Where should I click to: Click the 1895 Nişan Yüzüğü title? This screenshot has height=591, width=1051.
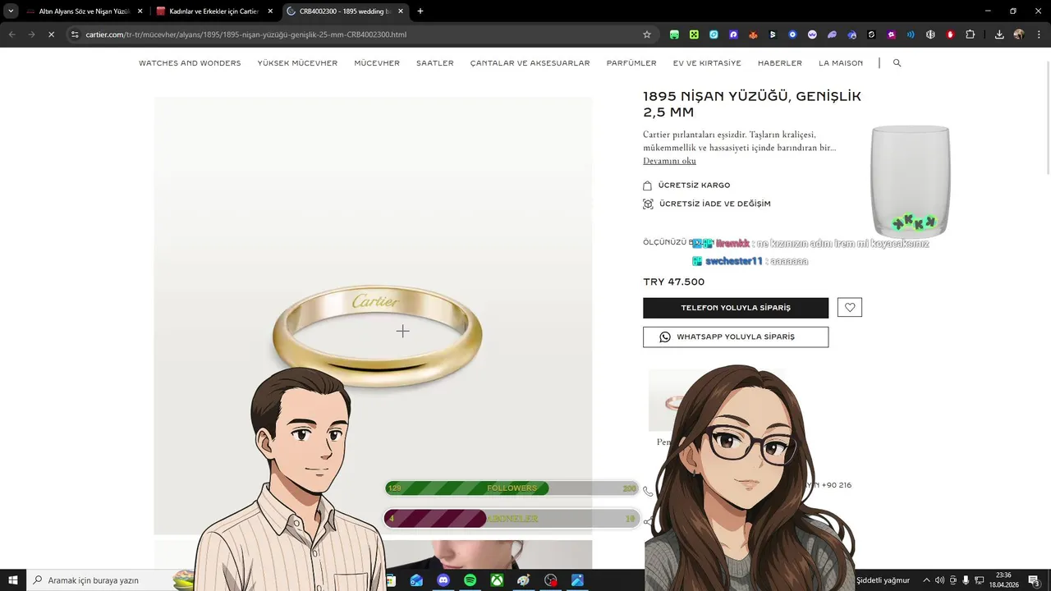[x=752, y=104]
